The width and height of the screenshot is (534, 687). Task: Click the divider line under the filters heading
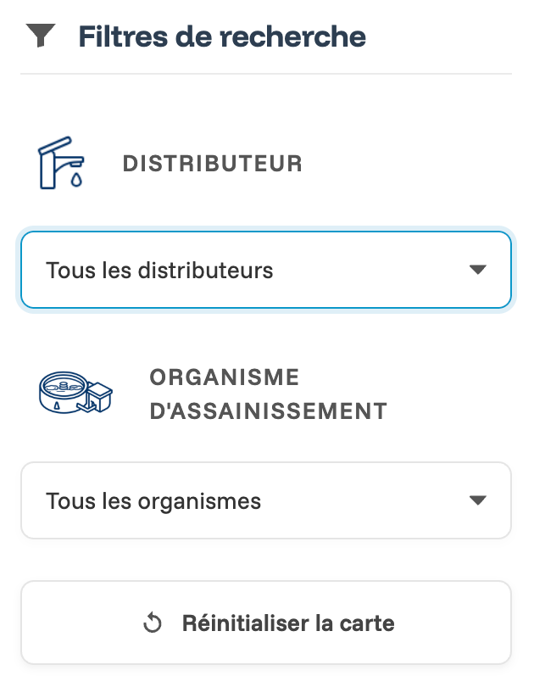click(x=265, y=74)
